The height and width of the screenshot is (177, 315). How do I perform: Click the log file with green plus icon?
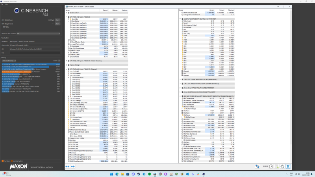[x=277, y=166]
